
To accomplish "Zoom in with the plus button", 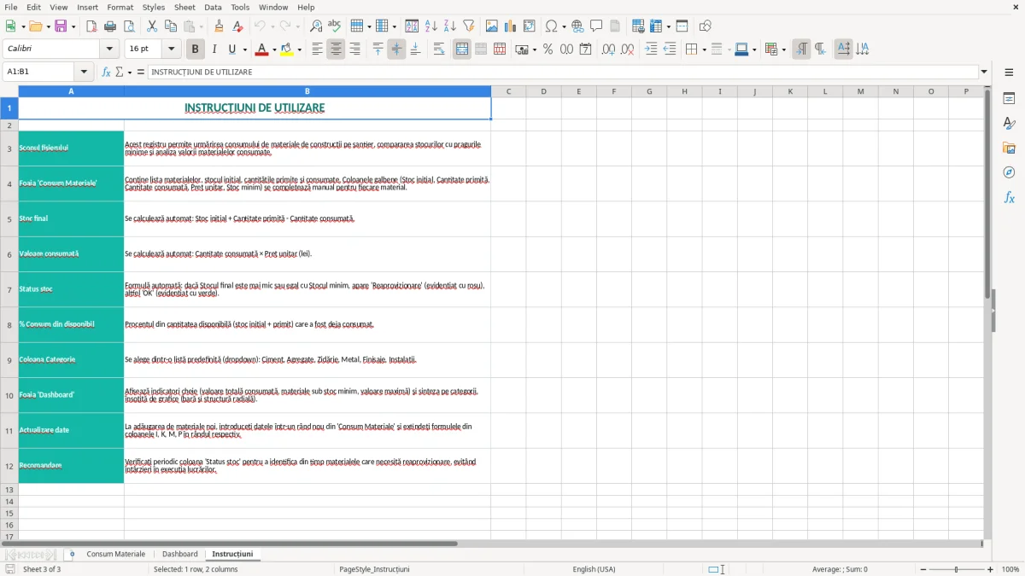I will click(991, 569).
